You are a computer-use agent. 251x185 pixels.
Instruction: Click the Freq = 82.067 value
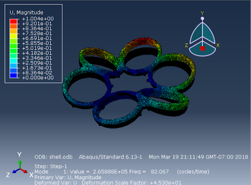[149, 172]
